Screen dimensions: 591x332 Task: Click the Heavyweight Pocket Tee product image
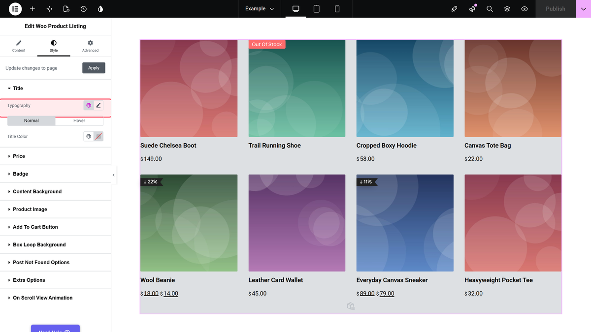point(513,223)
